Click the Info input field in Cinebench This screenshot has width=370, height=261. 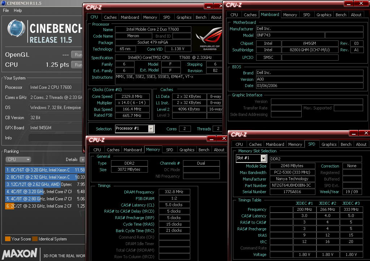coord(55,138)
